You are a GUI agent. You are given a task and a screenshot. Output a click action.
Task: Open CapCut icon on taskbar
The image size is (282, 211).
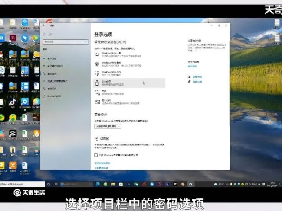175,184
